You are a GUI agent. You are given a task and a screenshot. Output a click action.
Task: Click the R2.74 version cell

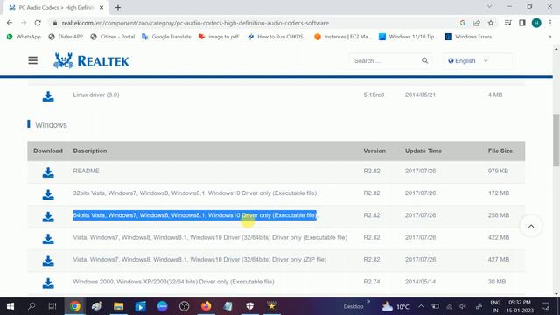pos(371,282)
